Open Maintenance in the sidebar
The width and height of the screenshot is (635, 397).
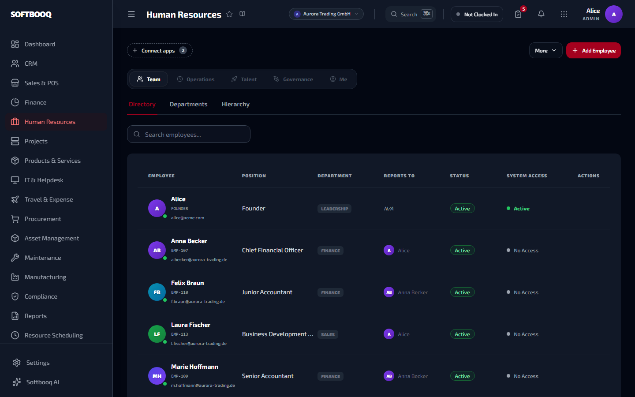click(x=56, y=258)
